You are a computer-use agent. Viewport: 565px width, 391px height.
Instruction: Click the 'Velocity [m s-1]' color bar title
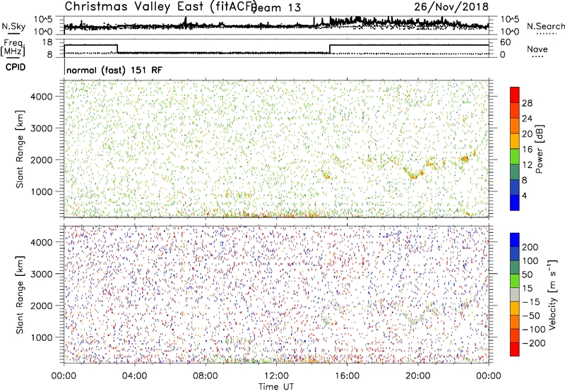(x=552, y=294)
